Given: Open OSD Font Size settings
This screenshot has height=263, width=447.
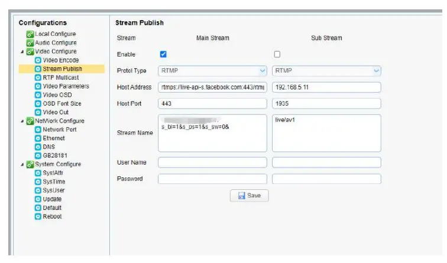Looking at the screenshot, I should click(x=62, y=104).
